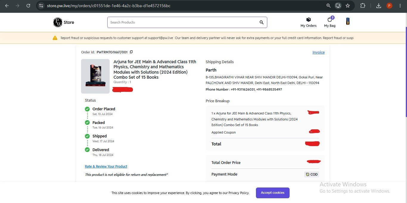Click the page vertical scrollbar
Image resolution: width=407 pixels, height=203 pixels.
click(406, 72)
